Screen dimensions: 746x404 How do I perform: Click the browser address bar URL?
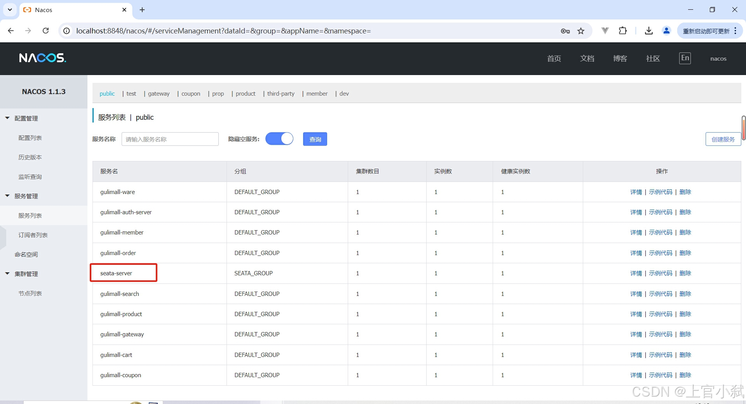[x=223, y=31]
